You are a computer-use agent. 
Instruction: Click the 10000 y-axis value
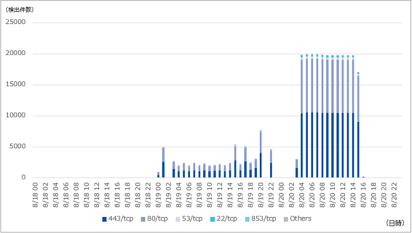click(16, 116)
